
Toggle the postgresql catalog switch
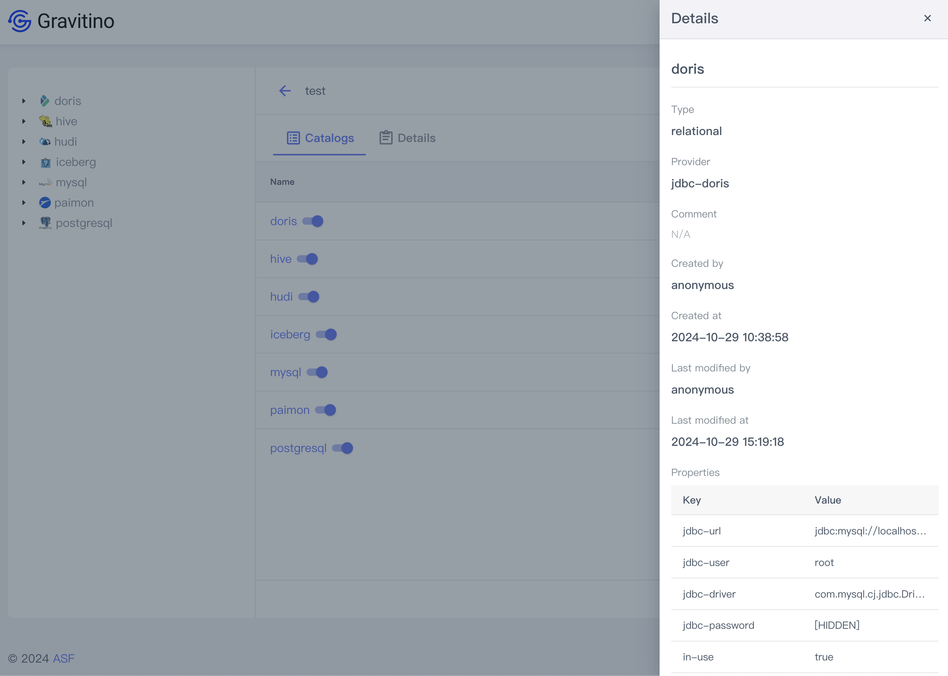[x=343, y=448]
